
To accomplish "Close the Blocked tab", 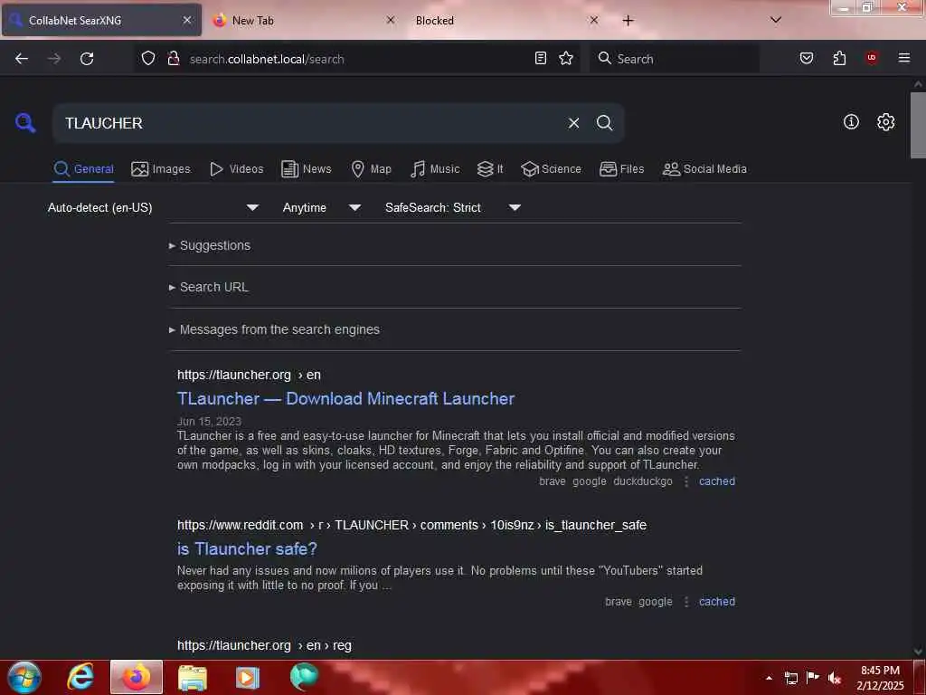I will pos(594,20).
